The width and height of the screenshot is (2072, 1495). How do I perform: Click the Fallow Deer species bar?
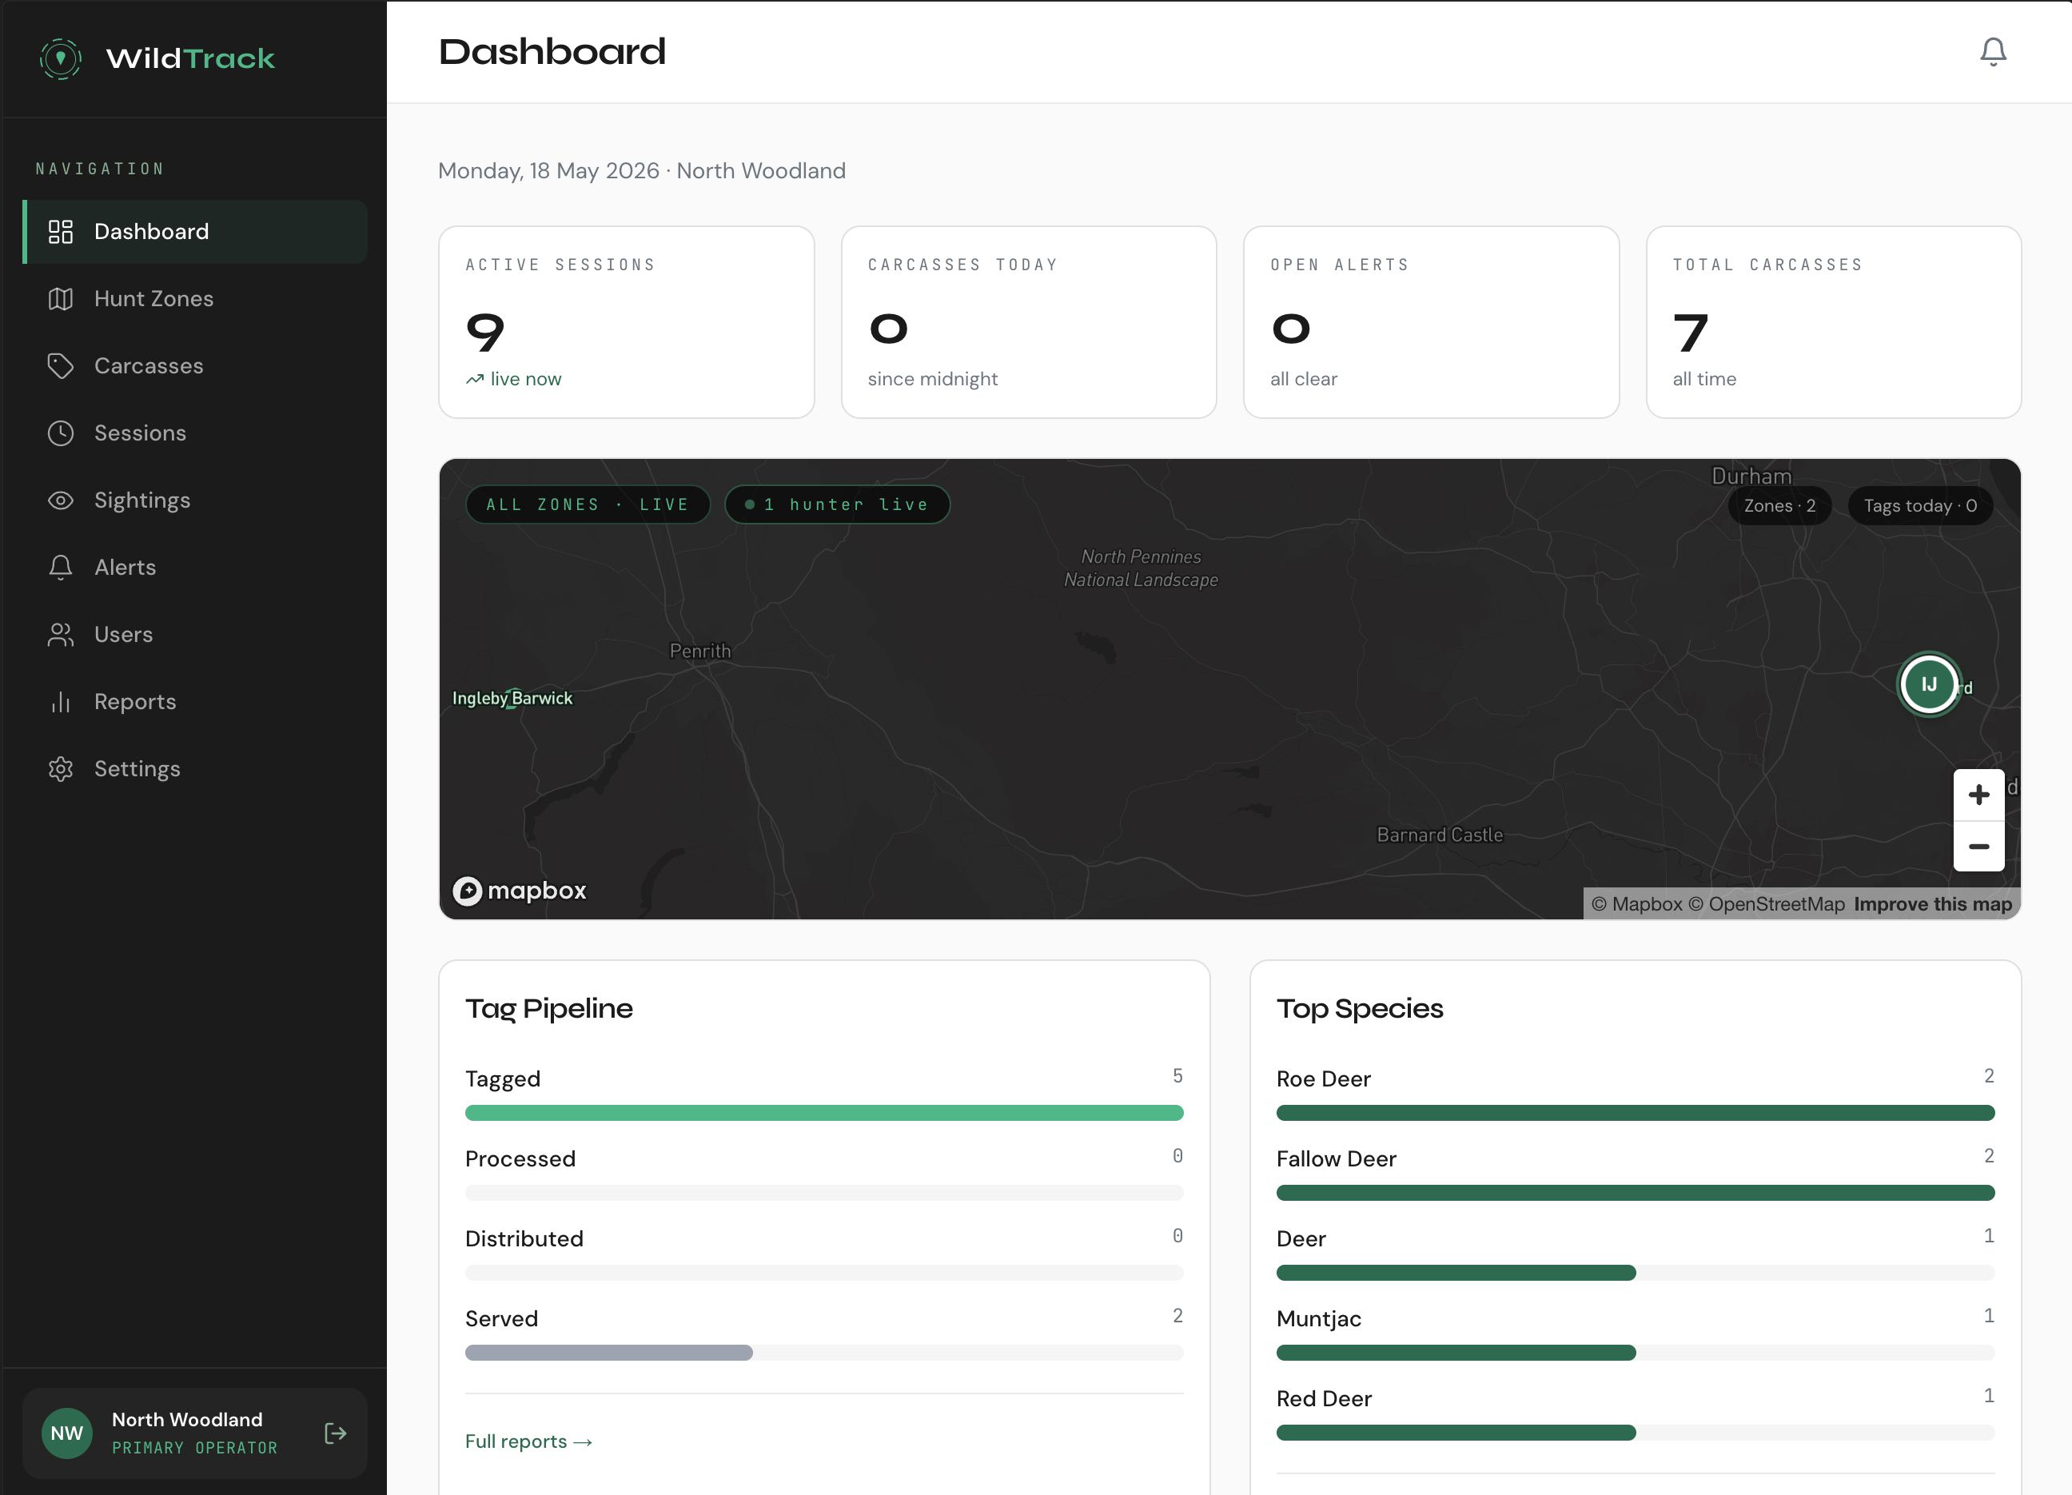click(1636, 1193)
